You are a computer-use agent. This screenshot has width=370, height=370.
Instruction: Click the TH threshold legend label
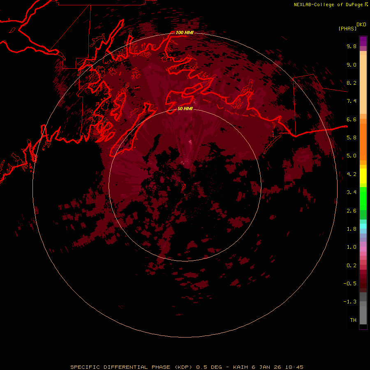coord(353,320)
